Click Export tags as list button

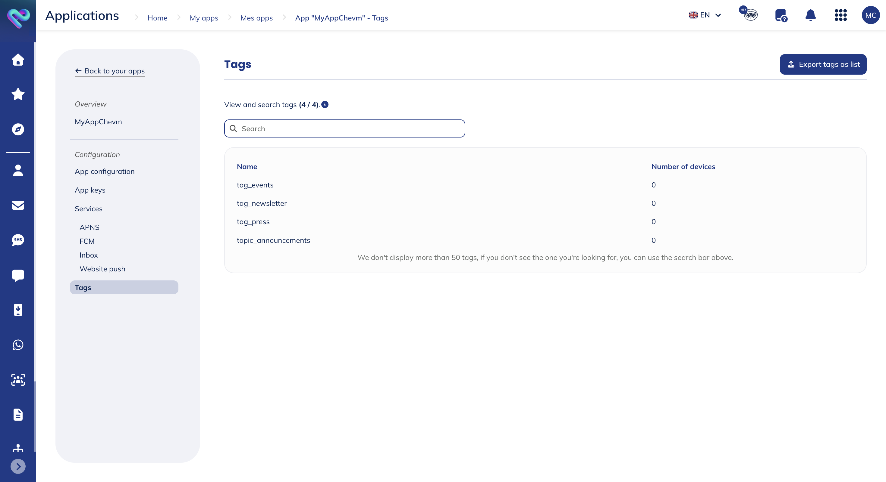coord(823,64)
